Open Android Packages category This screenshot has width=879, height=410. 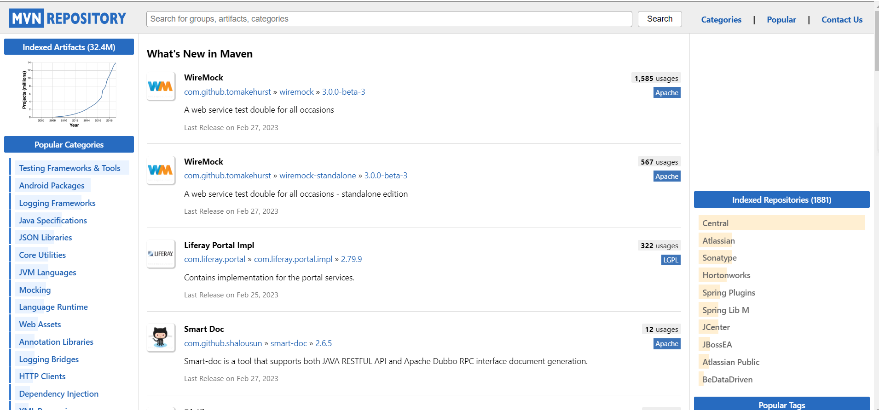point(52,186)
